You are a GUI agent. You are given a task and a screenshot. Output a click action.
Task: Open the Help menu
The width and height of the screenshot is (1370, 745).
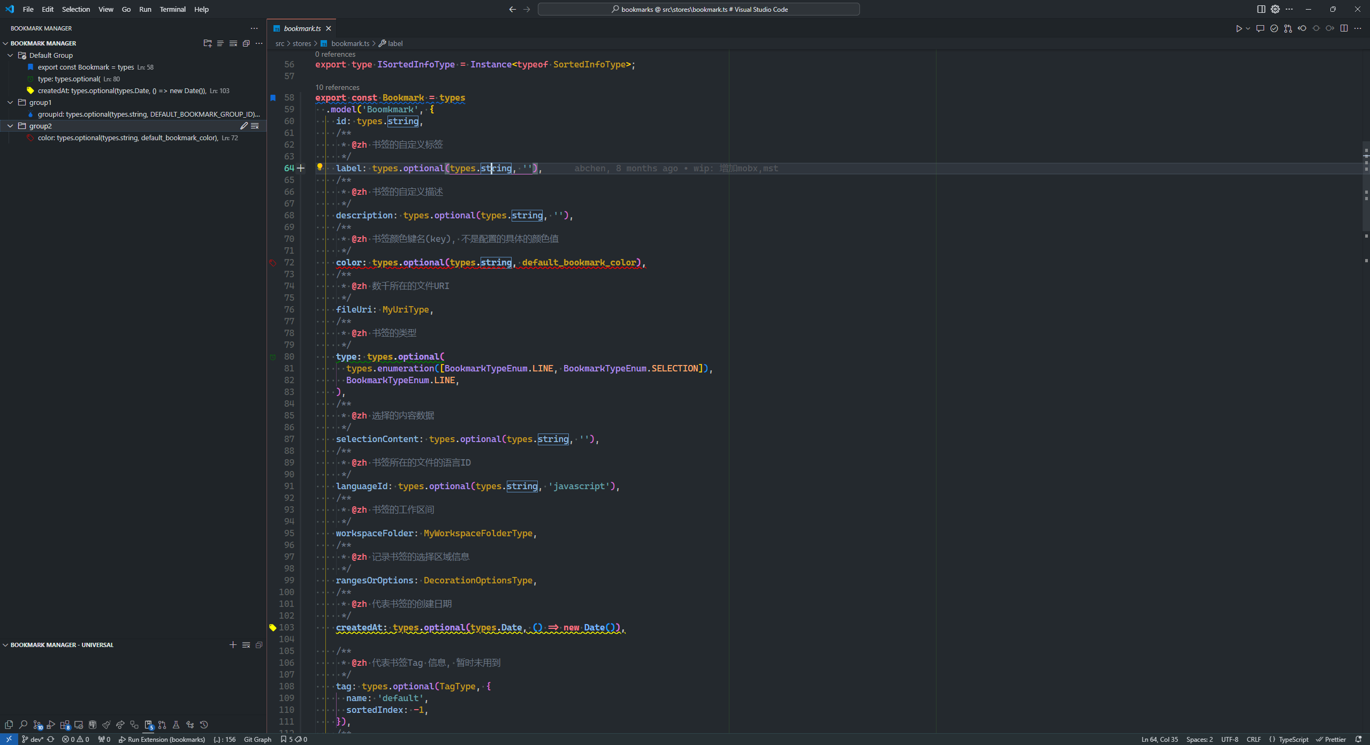coord(201,9)
